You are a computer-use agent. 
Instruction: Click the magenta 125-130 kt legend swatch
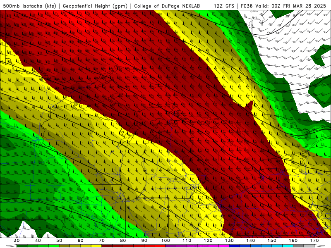(224, 246)
